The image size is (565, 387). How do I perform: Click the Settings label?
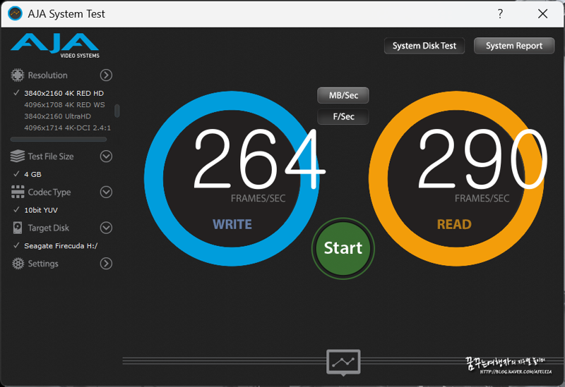43,264
